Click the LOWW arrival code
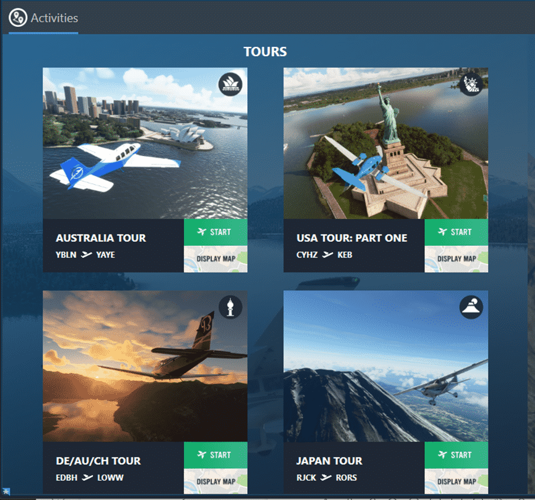Screen dimensions: 535x500 coord(110,477)
